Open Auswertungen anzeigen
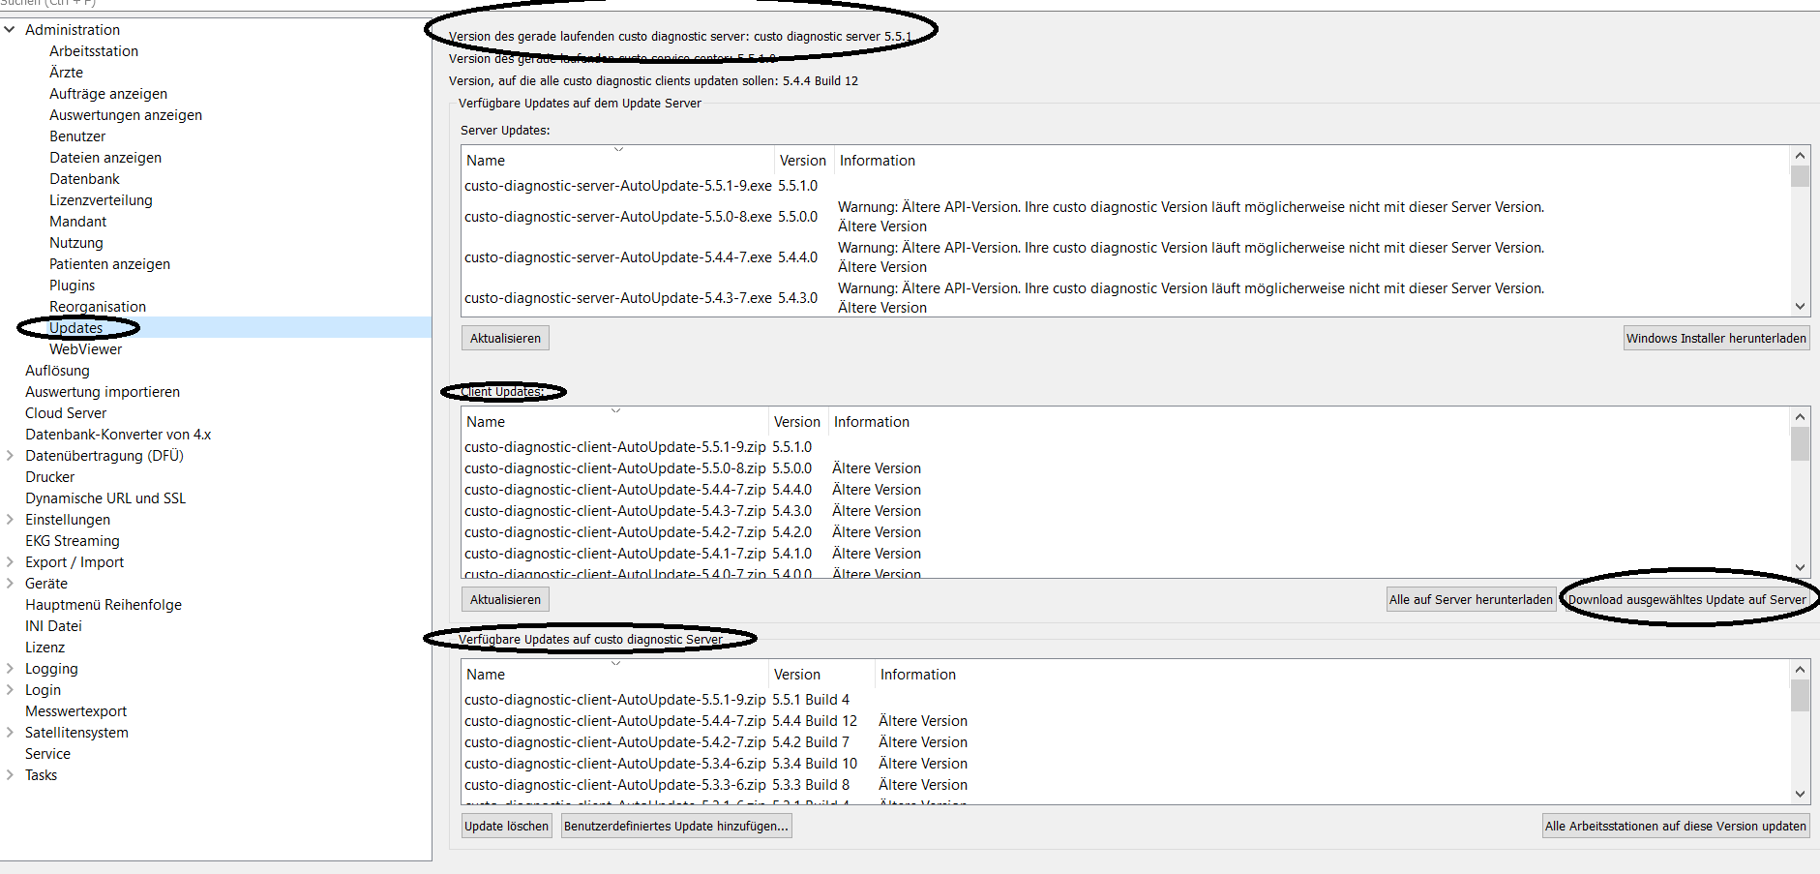1820x874 pixels. tap(126, 115)
